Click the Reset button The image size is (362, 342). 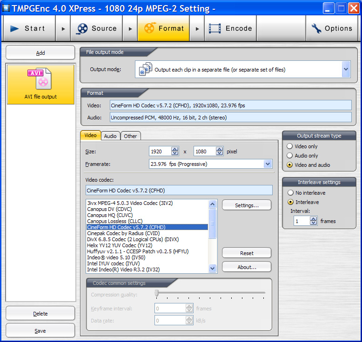pyautogui.click(x=247, y=253)
